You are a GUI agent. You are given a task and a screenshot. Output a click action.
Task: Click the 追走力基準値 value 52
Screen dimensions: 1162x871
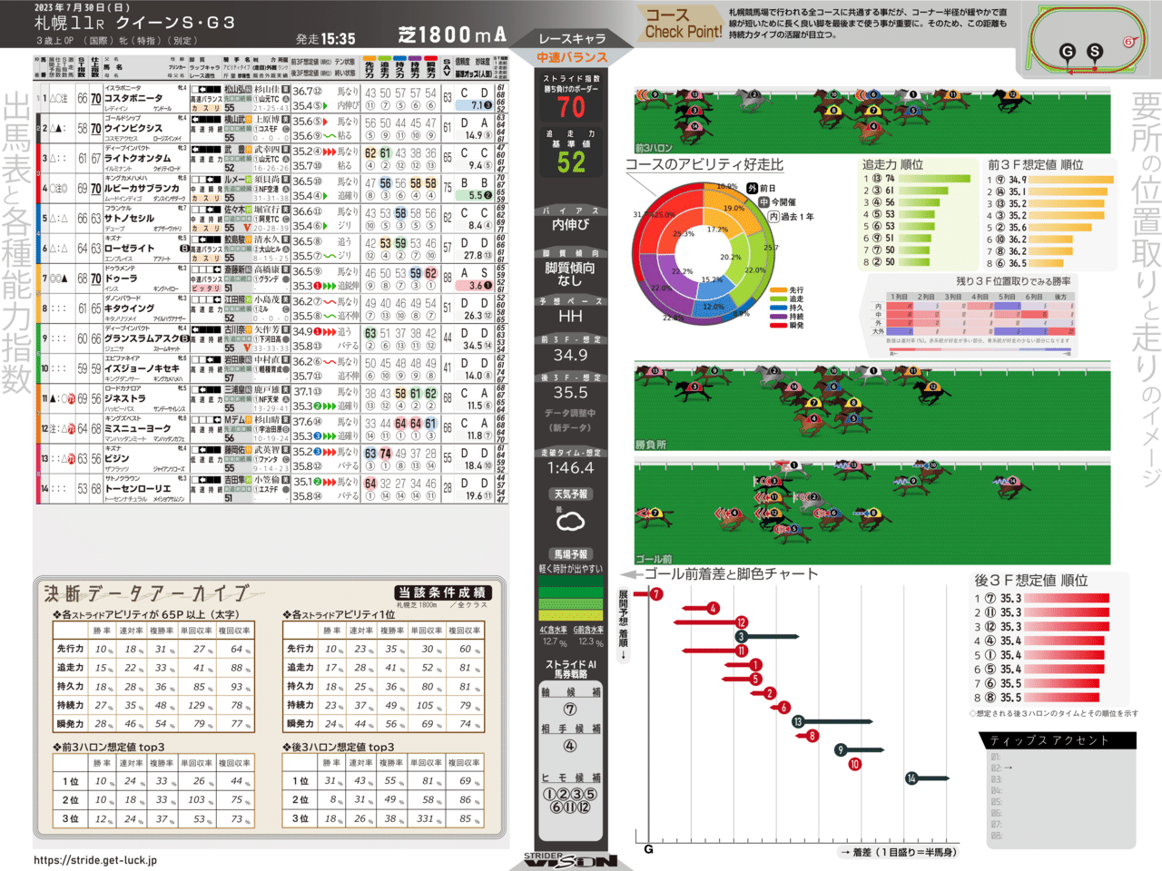click(x=571, y=162)
